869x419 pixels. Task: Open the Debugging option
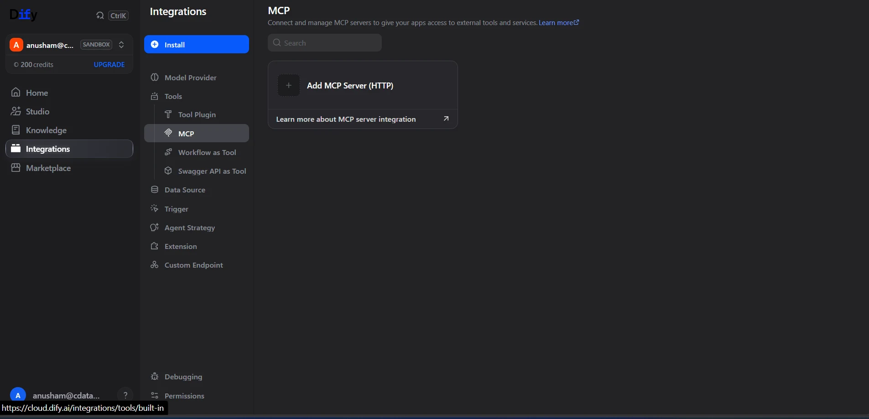197,377
